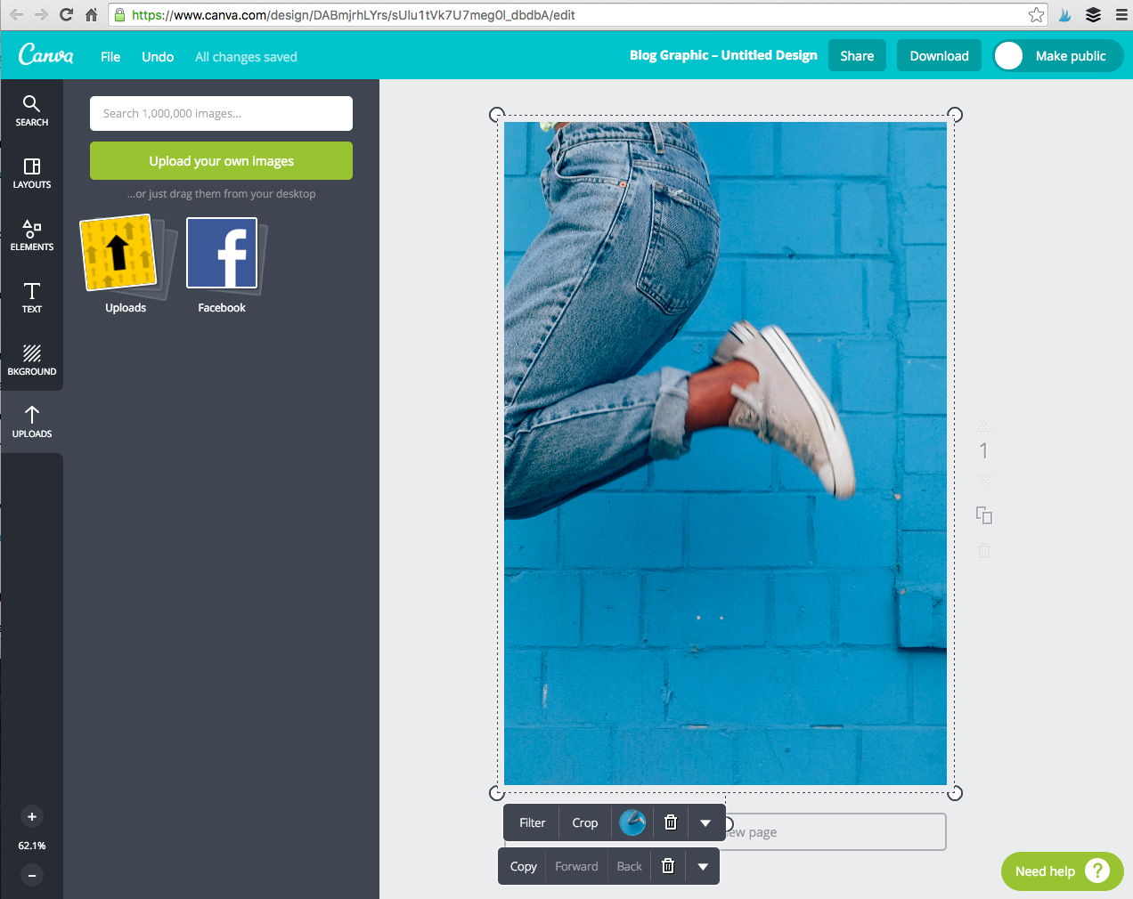Open the Elements panel
The height and width of the screenshot is (899, 1133).
pyautogui.click(x=31, y=235)
